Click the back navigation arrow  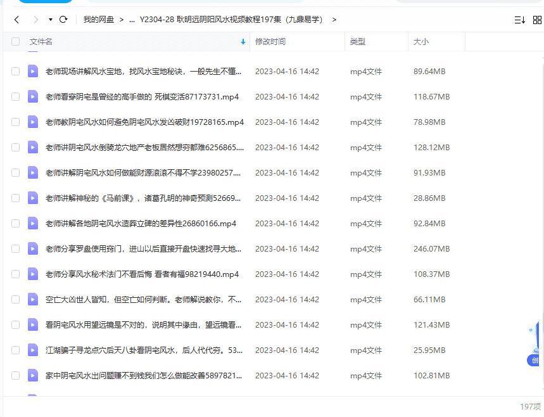tap(16, 20)
